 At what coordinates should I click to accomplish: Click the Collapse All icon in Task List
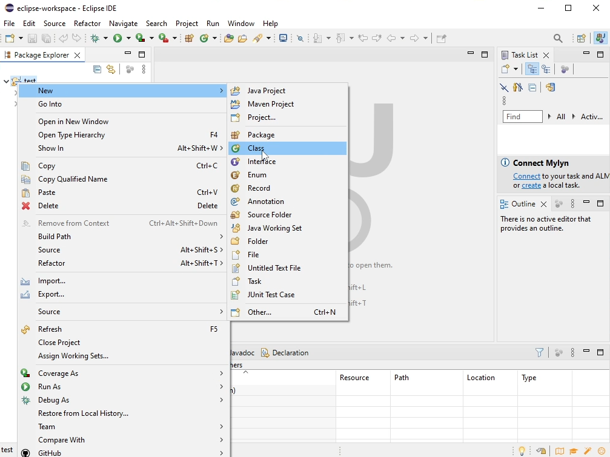click(532, 87)
